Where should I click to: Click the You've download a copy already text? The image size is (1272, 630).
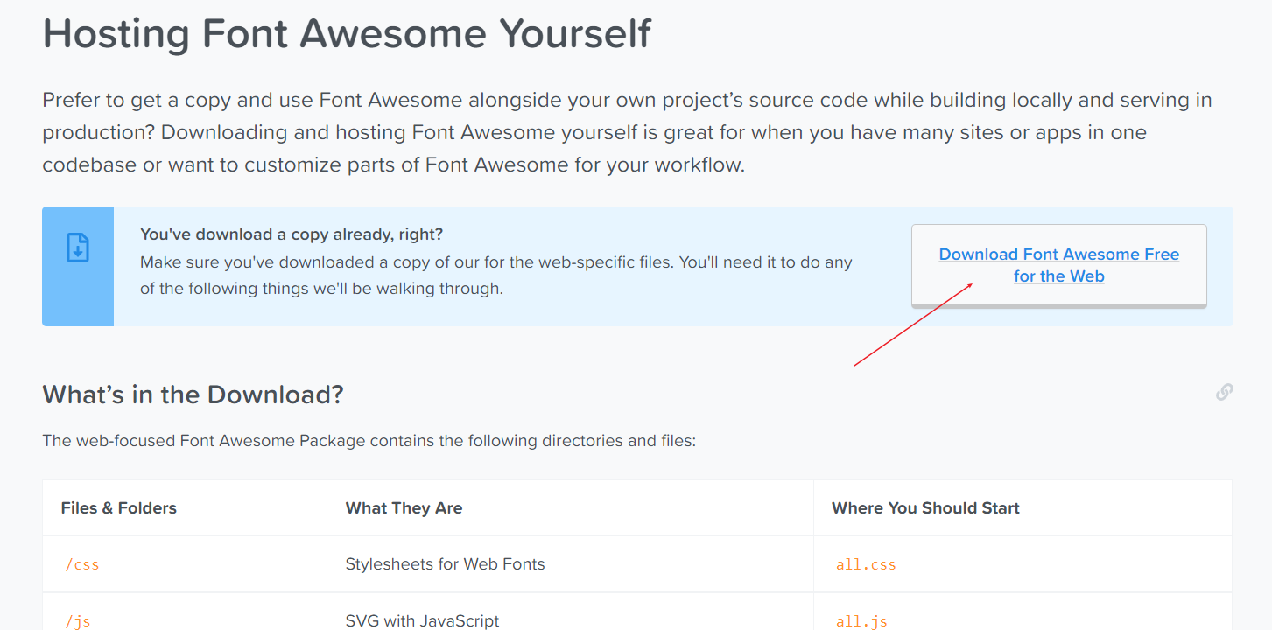[x=292, y=234]
